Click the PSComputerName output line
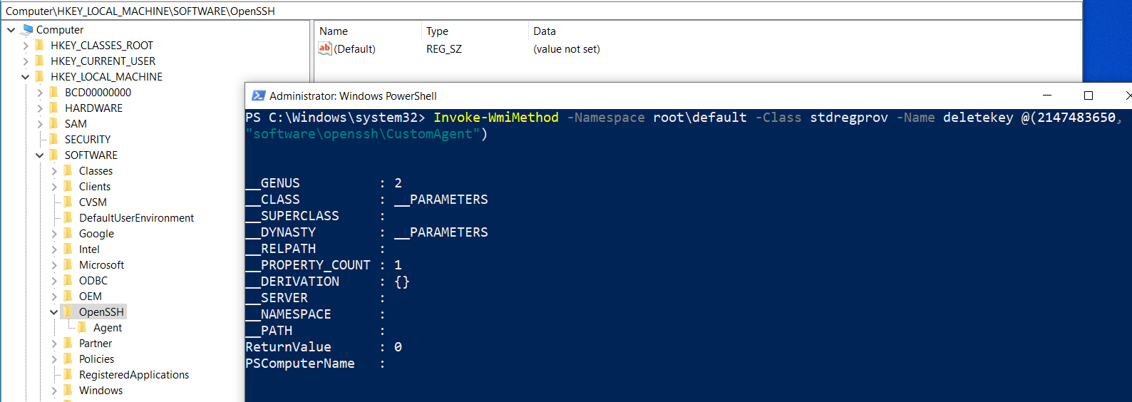The height and width of the screenshot is (402, 1132). 316,364
